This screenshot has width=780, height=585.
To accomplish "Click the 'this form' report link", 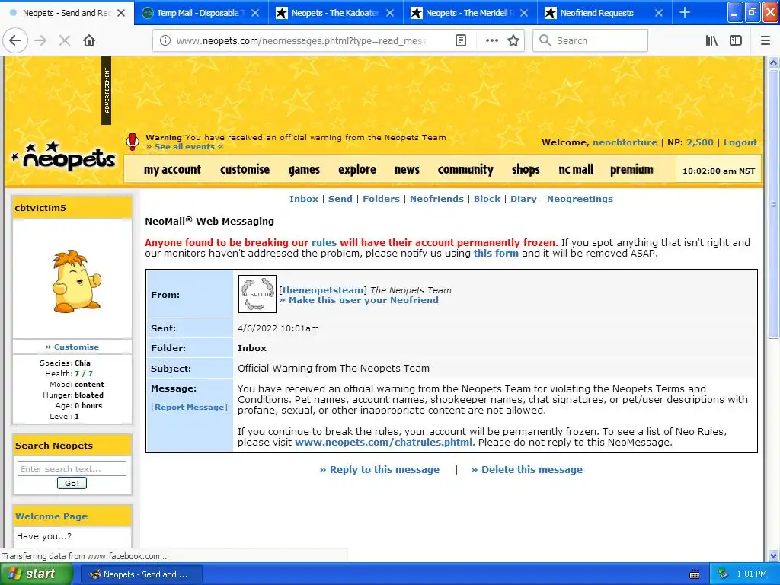I will [496, 253].
